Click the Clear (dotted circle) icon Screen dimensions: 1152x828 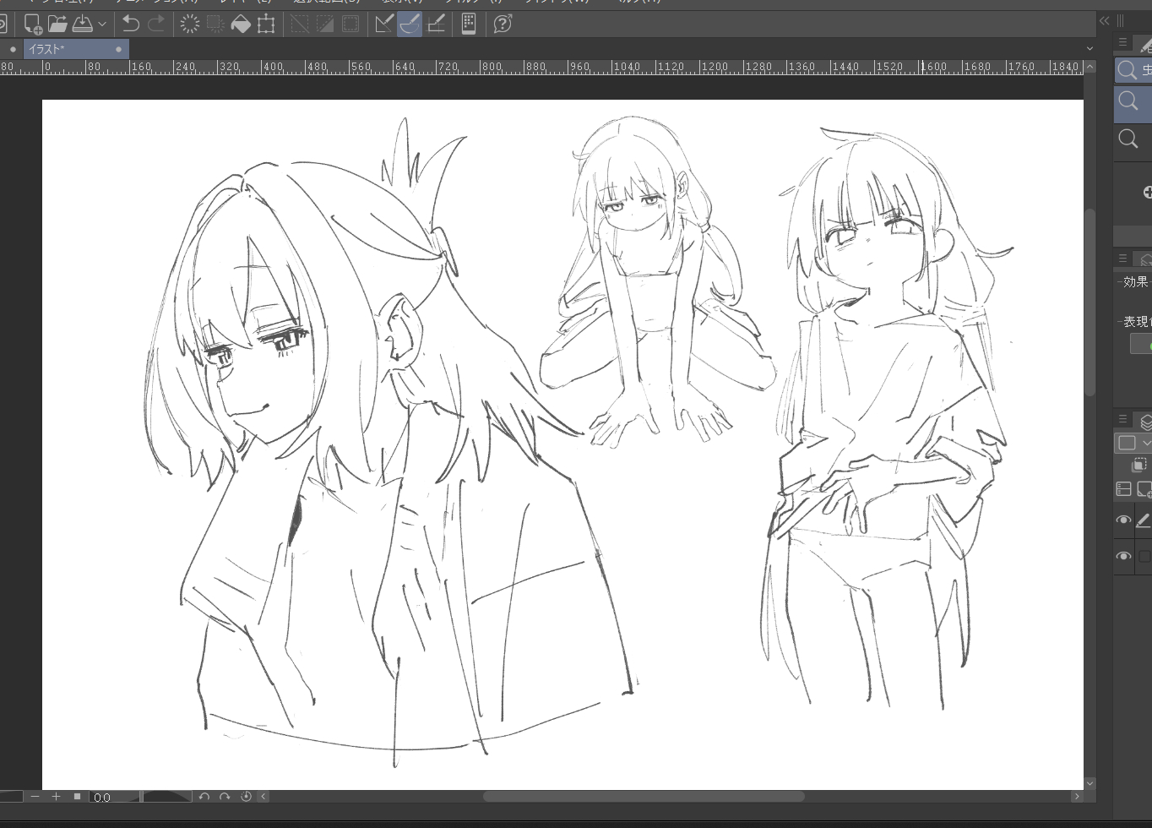(x=190, y=24)
